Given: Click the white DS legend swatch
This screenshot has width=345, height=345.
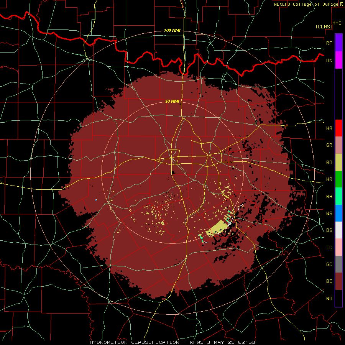Looking at the screenshot, I should 338,230.
